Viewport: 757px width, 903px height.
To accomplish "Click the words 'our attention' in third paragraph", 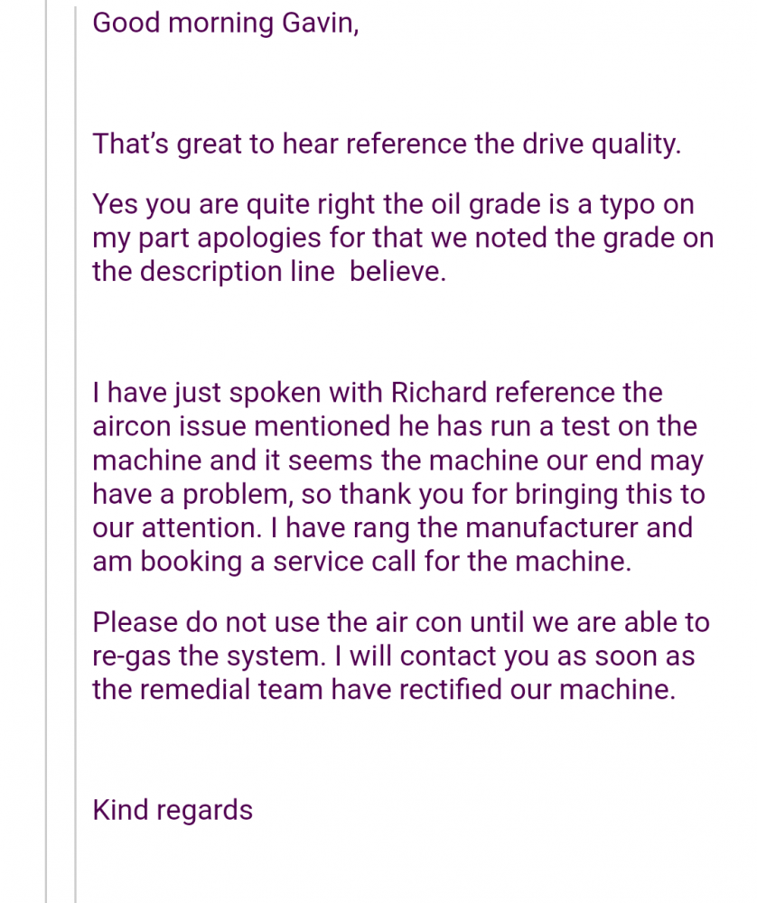I will [176, 528].
